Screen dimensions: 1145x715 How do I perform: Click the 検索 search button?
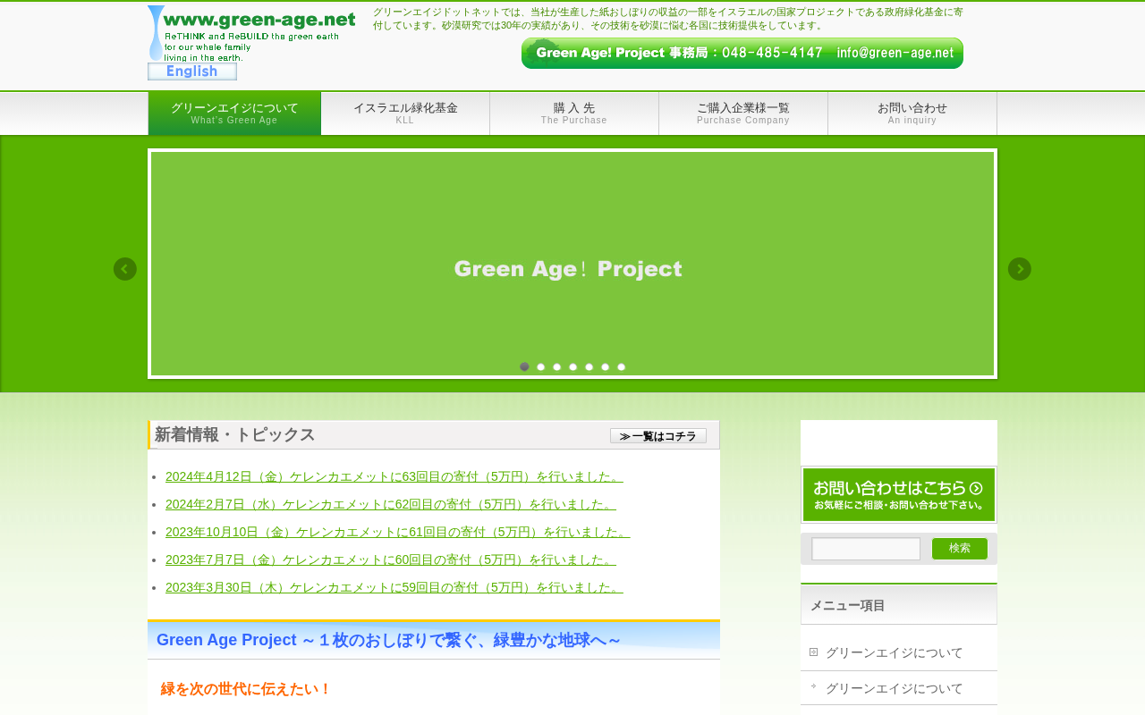pyautogui.click(x=960, y=549)
